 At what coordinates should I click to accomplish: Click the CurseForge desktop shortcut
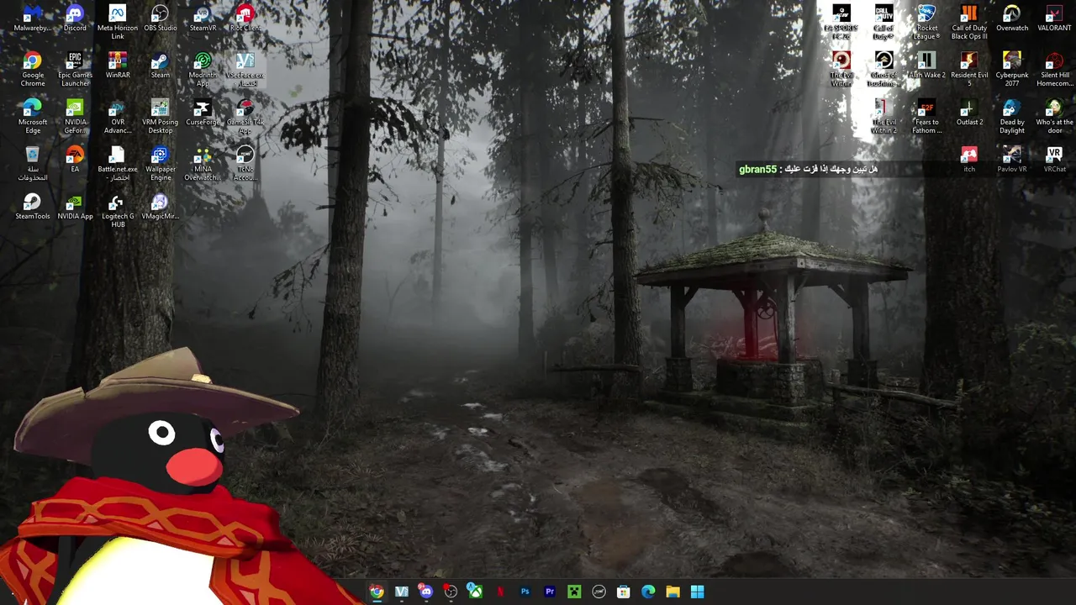(x=203, y=113)
